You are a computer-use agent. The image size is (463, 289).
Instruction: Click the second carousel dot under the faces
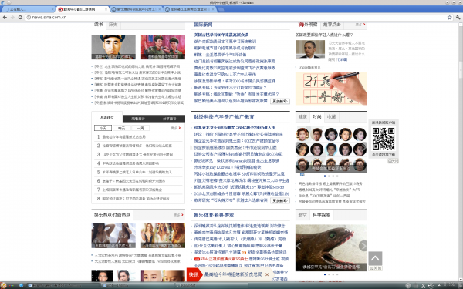click(330, 176)
